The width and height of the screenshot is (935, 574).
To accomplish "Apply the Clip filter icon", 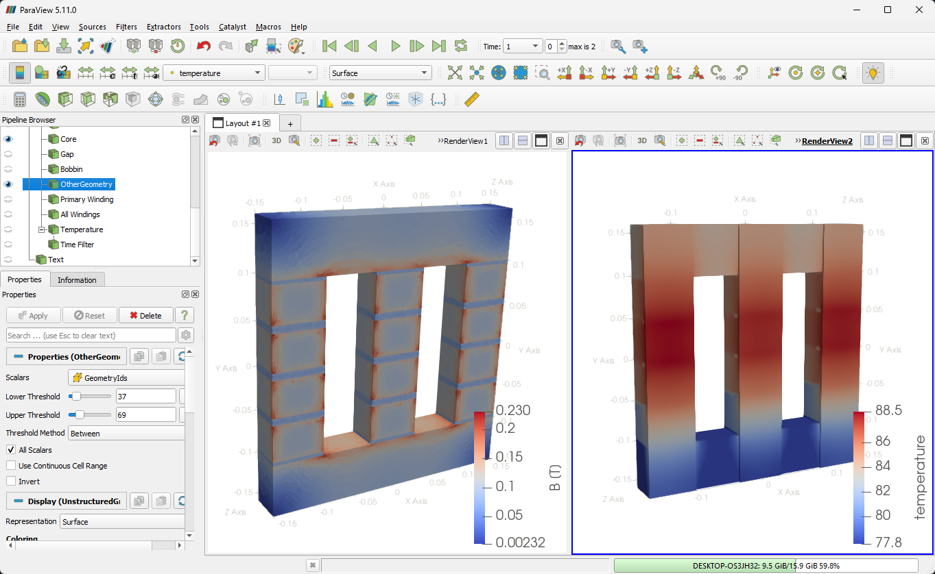I will tap(64, 99).
